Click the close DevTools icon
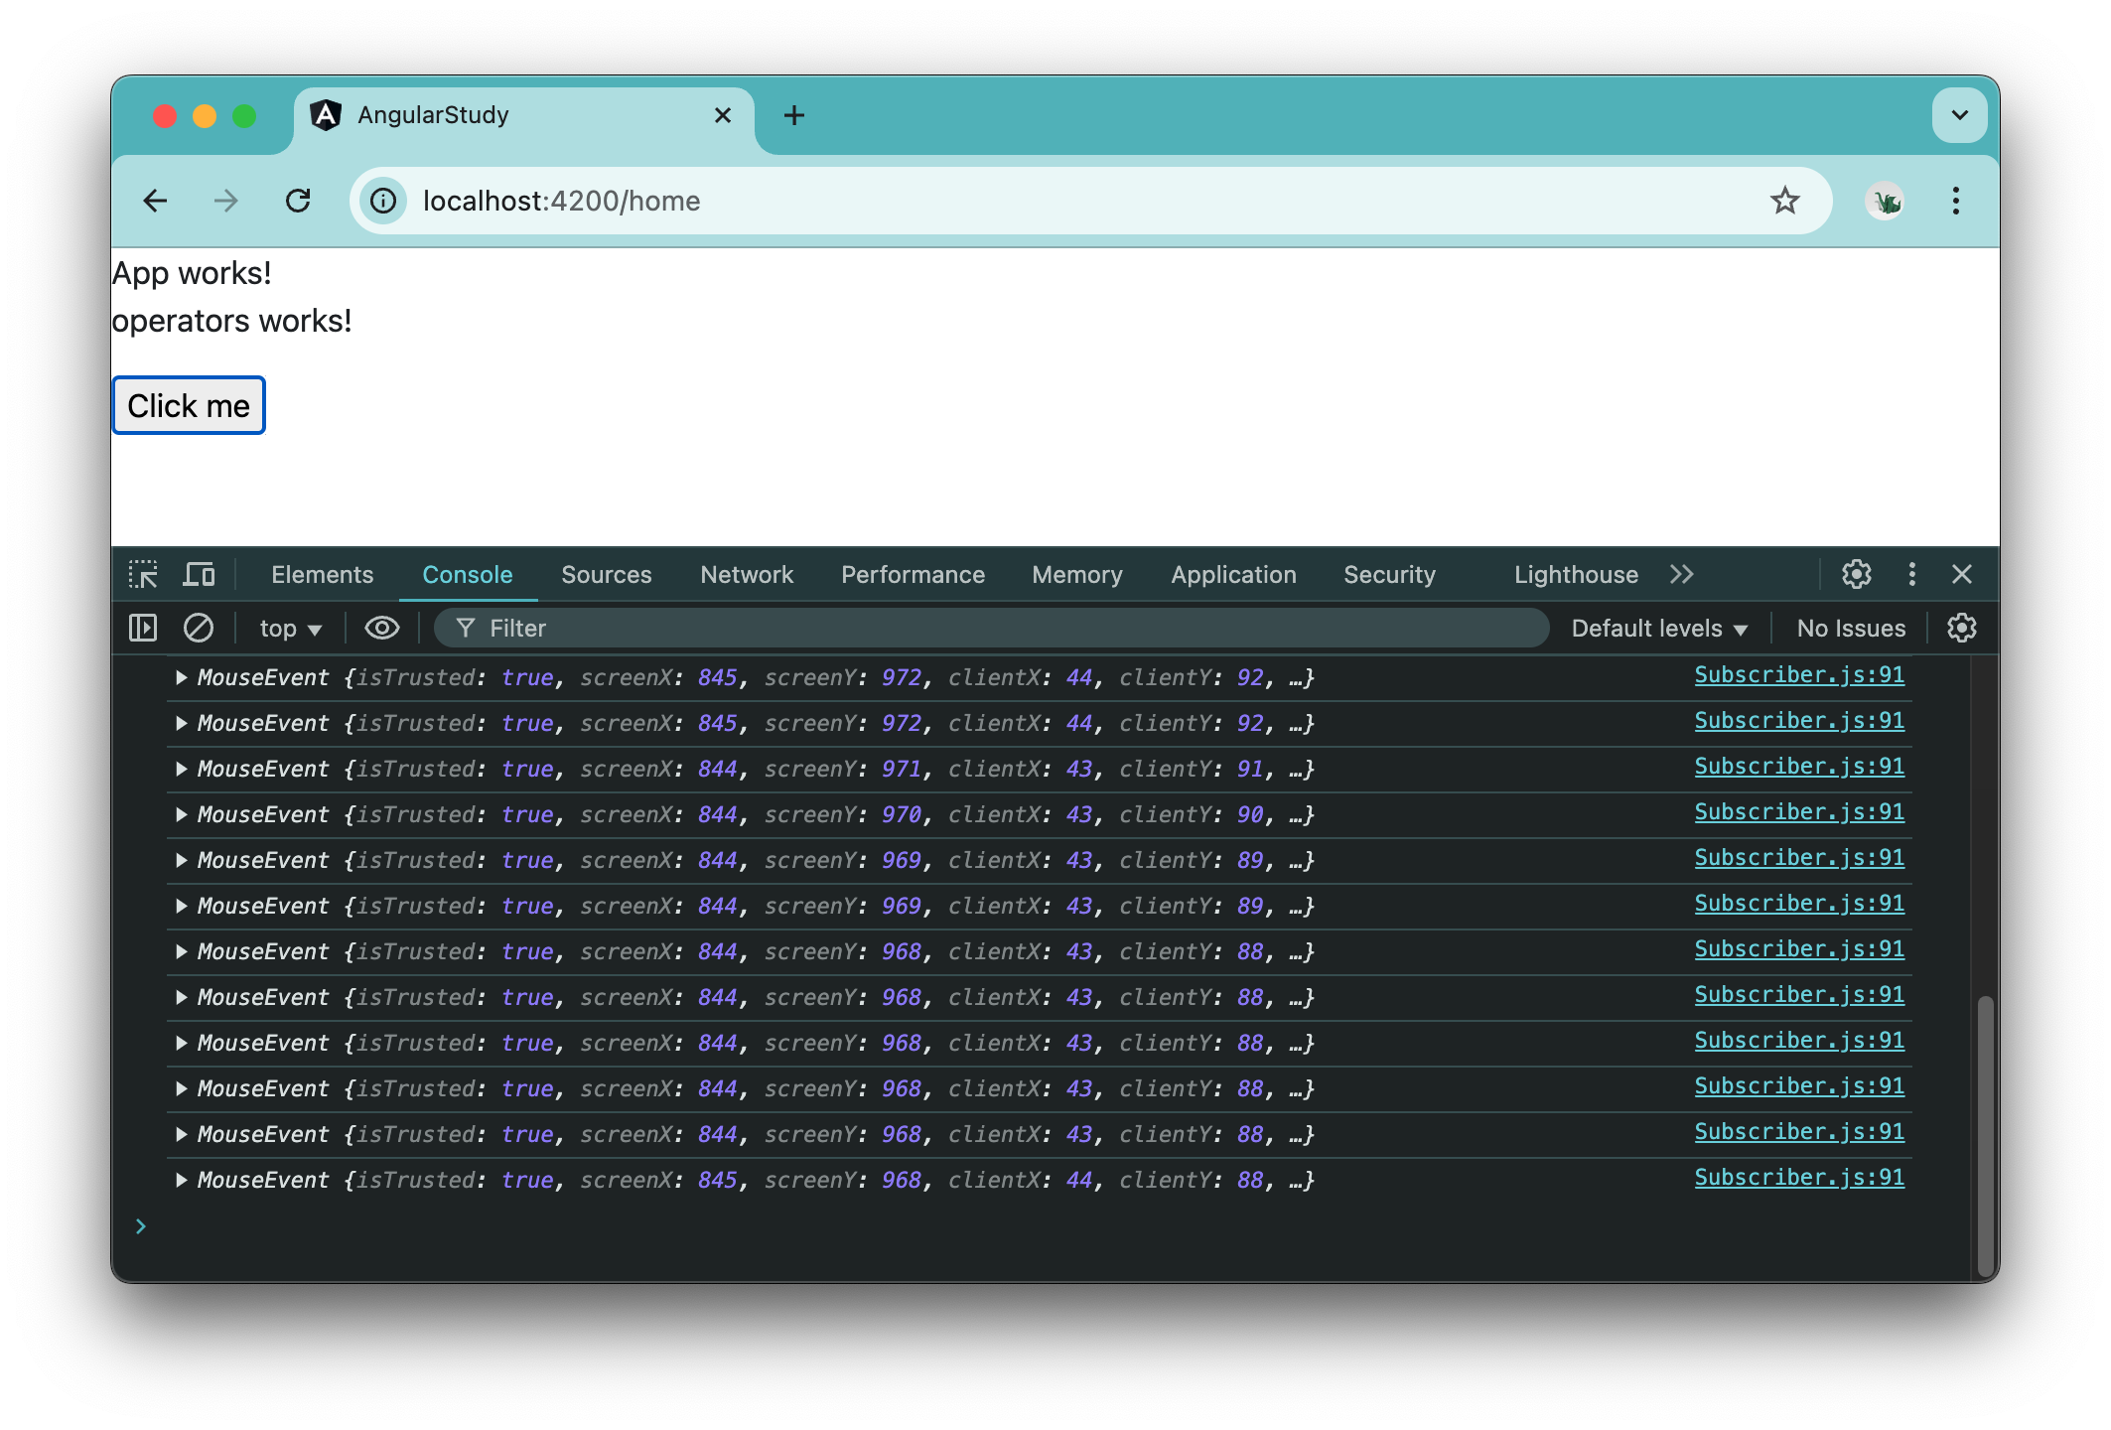Screen dimensions: 2111x1430 point(1966,575)
